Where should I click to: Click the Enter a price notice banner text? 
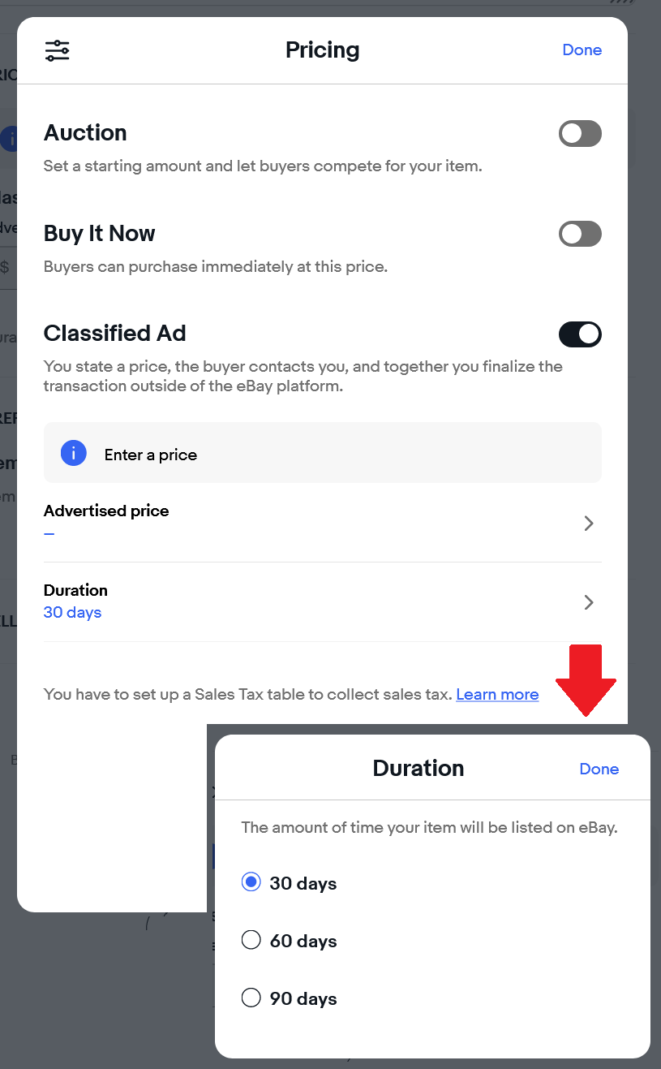tap(151, 455)
